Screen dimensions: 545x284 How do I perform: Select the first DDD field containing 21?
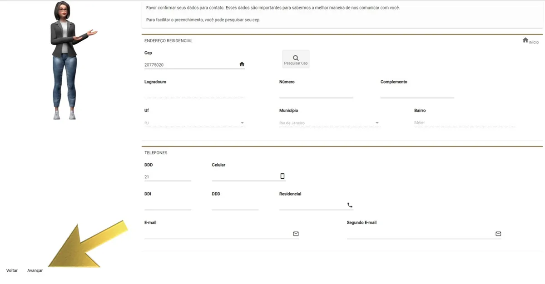(167, 177)
